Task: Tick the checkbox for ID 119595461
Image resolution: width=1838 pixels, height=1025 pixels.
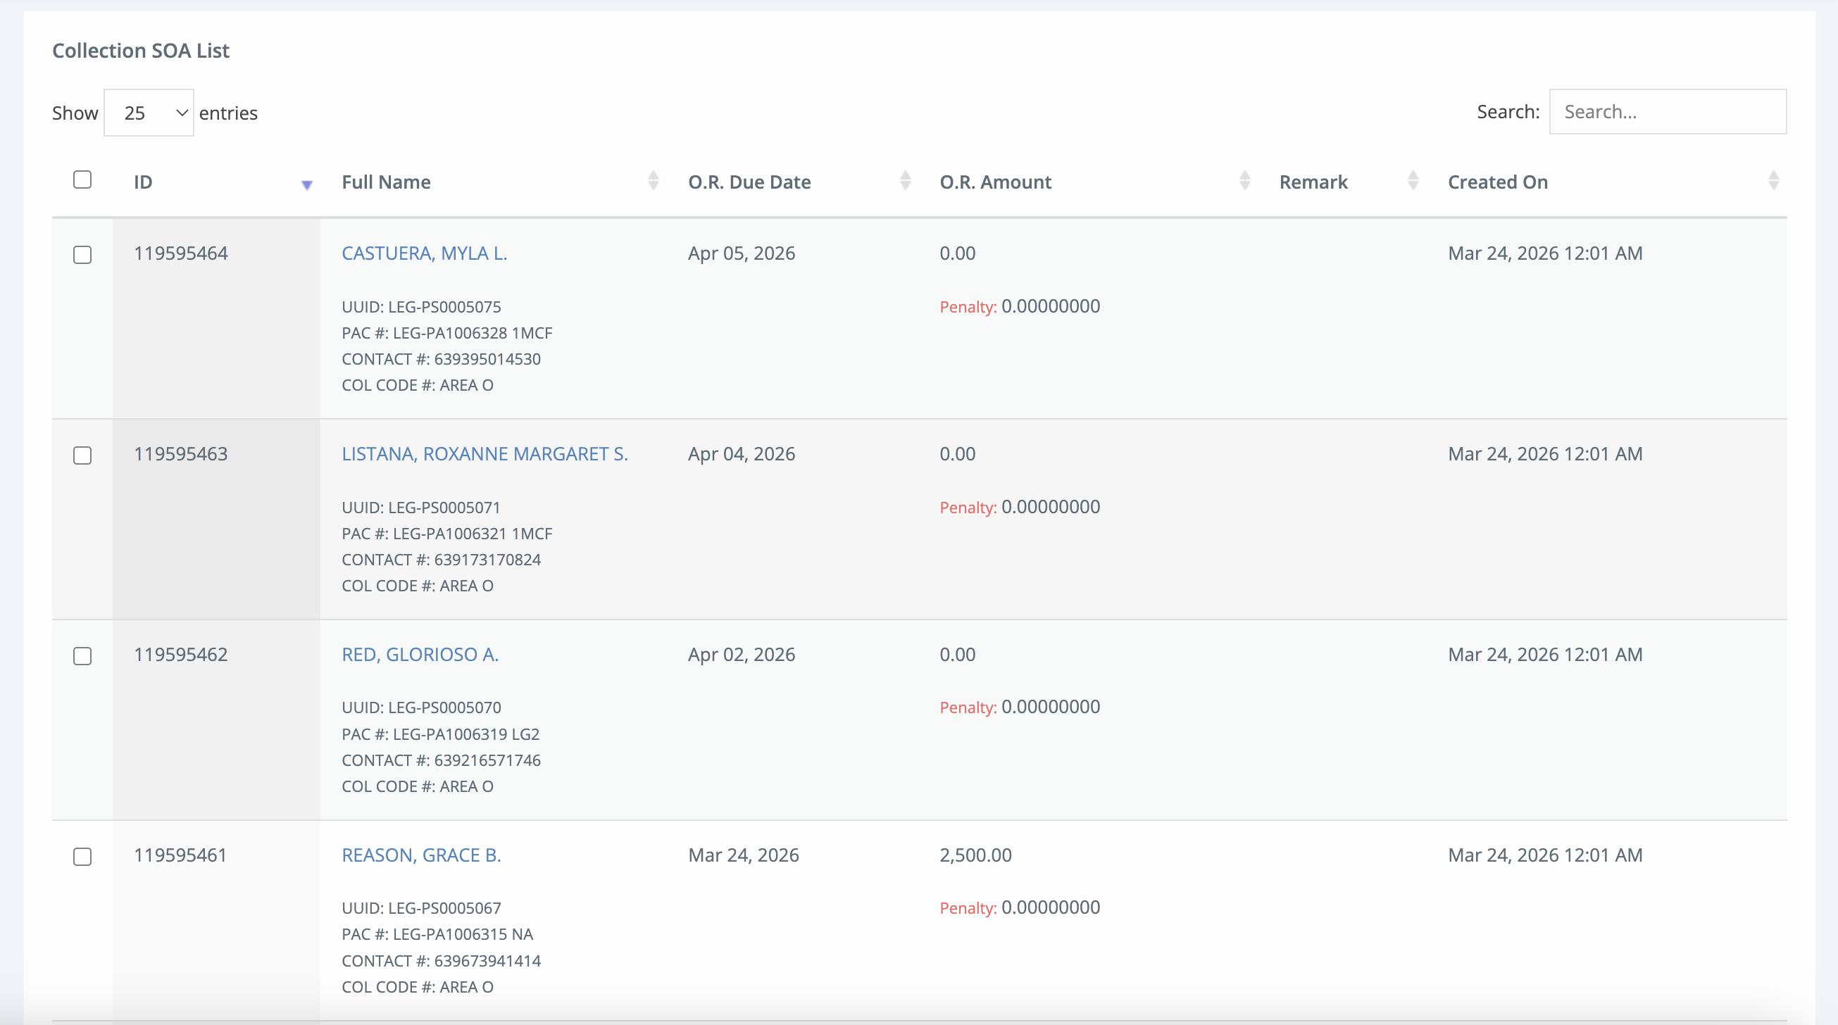Action: click(83, 856)
